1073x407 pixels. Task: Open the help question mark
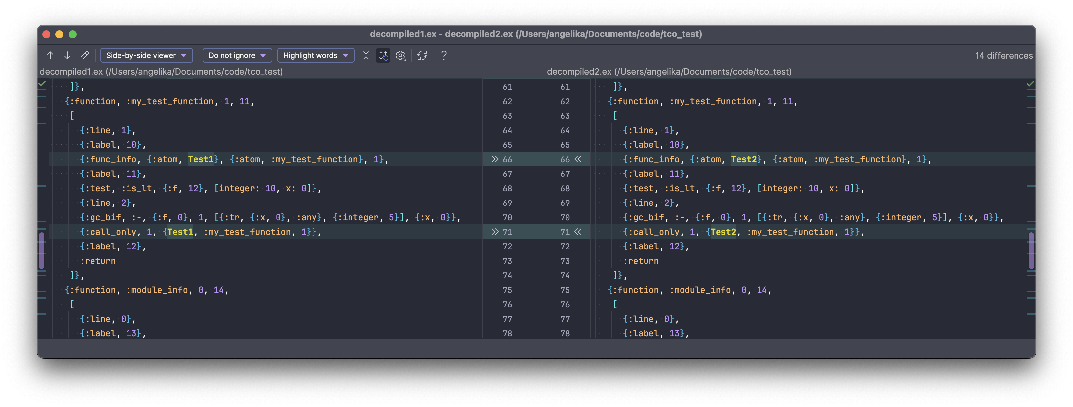(444, 55)
